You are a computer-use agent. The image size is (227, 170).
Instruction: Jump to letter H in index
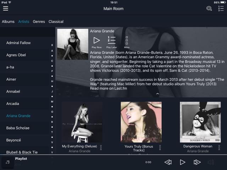click(52, 81)
